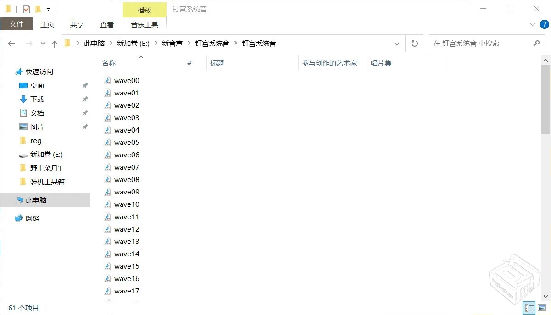Switch to large thumbnails view

pyautogui.click(x=542, y=308)
